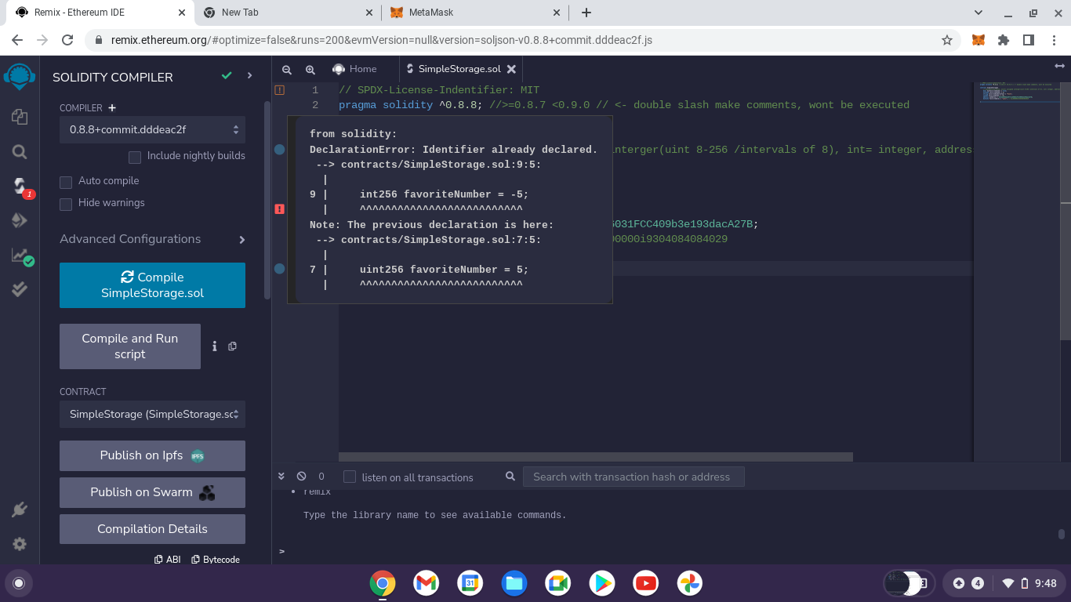Open Deploy & run transactions sidebar icon
Screen dimensions: 1071x602
click(x=20, y=221)
